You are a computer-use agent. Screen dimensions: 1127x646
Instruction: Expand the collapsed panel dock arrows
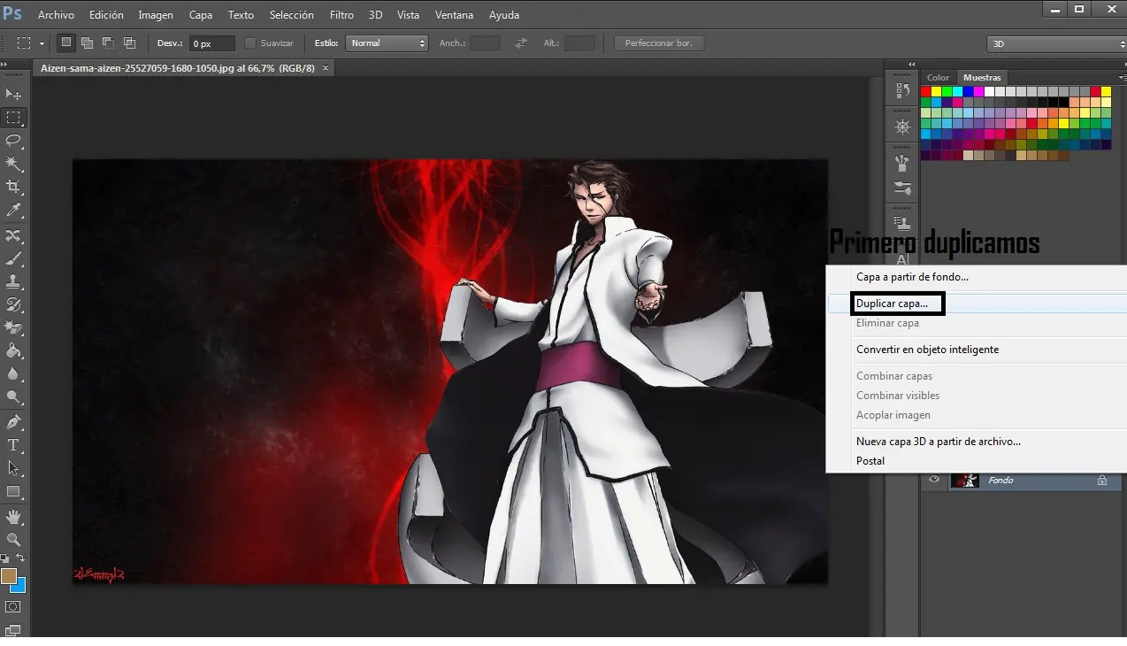pos(911,65)
